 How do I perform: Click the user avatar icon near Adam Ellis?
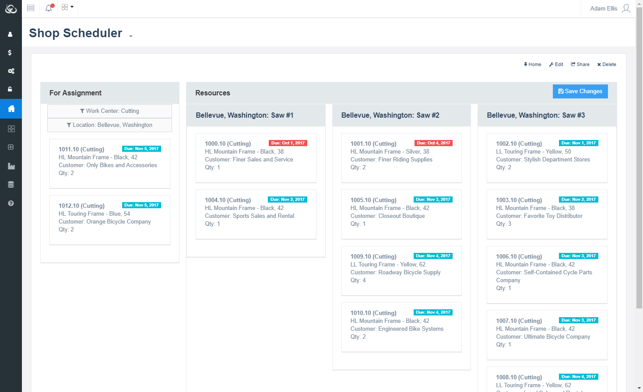pyautogui.click(x=626, y=8)
